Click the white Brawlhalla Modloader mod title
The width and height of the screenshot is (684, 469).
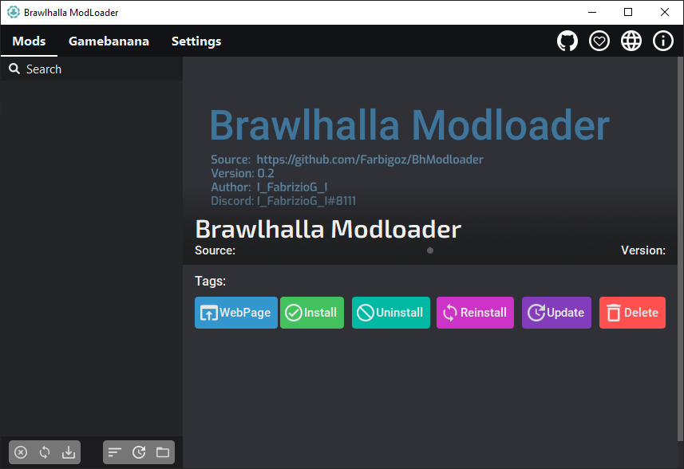click(x=328, y=229)
